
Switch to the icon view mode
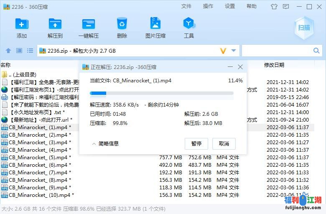click(19, 51)
